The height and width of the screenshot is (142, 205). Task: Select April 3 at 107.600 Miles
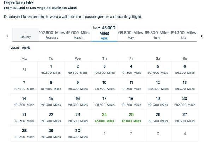(104, 70)
